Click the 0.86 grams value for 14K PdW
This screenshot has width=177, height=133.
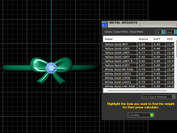coord(142,86)
